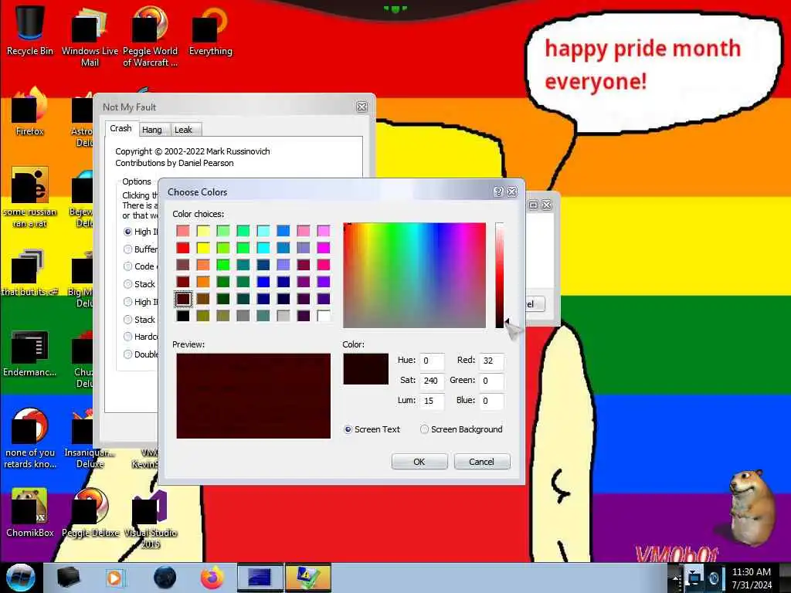
Task: Pick the white color swatch
Action: click(324, 316)
